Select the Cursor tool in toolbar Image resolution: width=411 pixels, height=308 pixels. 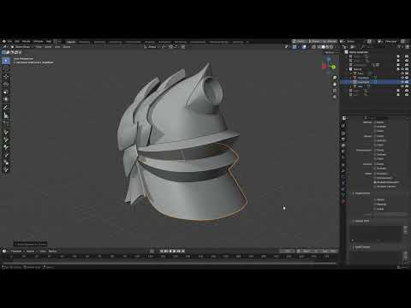pyautogui.click(x=6, y=68)
